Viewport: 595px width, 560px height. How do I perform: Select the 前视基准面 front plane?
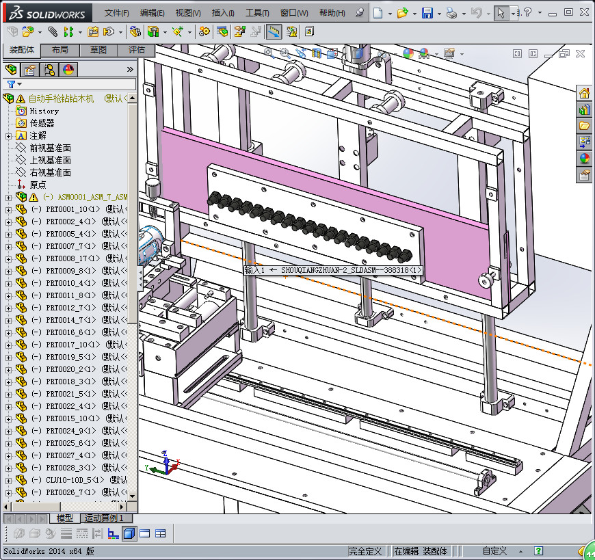[50, 148]
